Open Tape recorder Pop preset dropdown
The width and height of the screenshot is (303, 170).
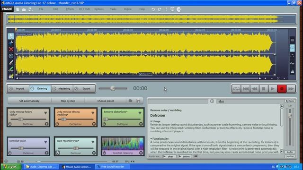point(93,142)
